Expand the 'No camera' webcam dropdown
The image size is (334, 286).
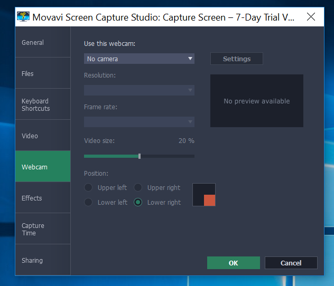click(x=139, y=59)
